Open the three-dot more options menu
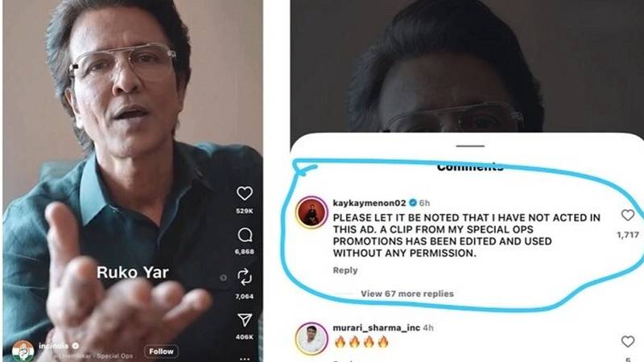This screenshot has height=362, width=644. coord(245,359)
